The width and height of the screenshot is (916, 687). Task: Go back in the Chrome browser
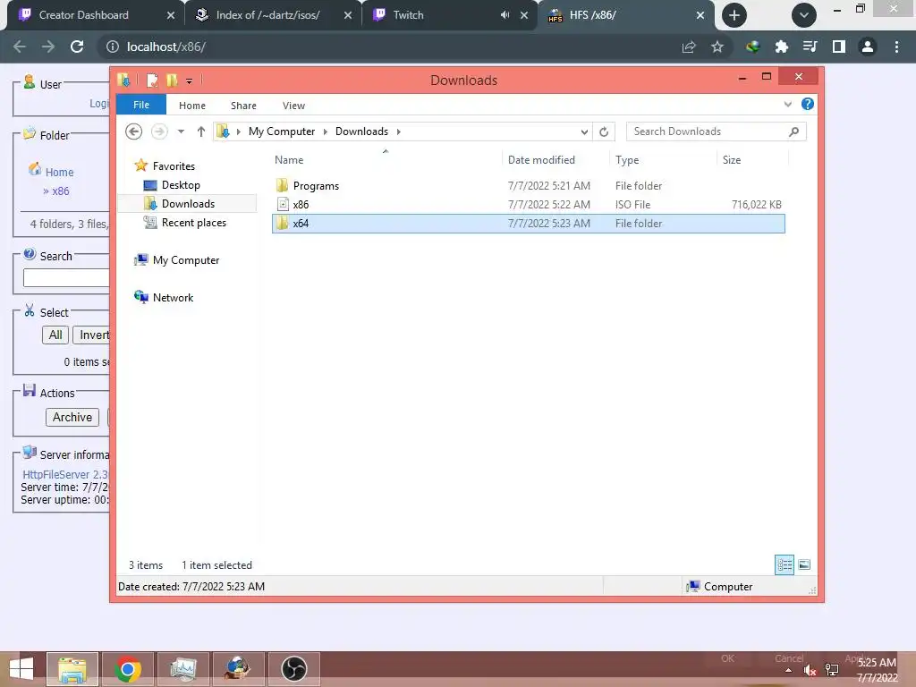(20, 47)
